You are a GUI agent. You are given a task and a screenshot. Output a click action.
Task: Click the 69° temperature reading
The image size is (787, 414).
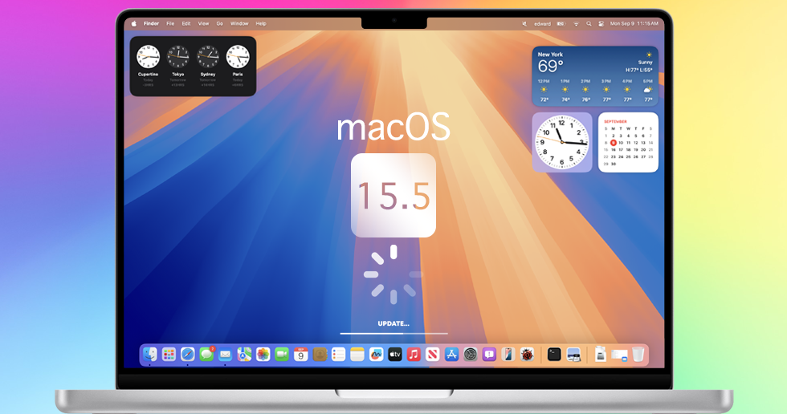550,66
